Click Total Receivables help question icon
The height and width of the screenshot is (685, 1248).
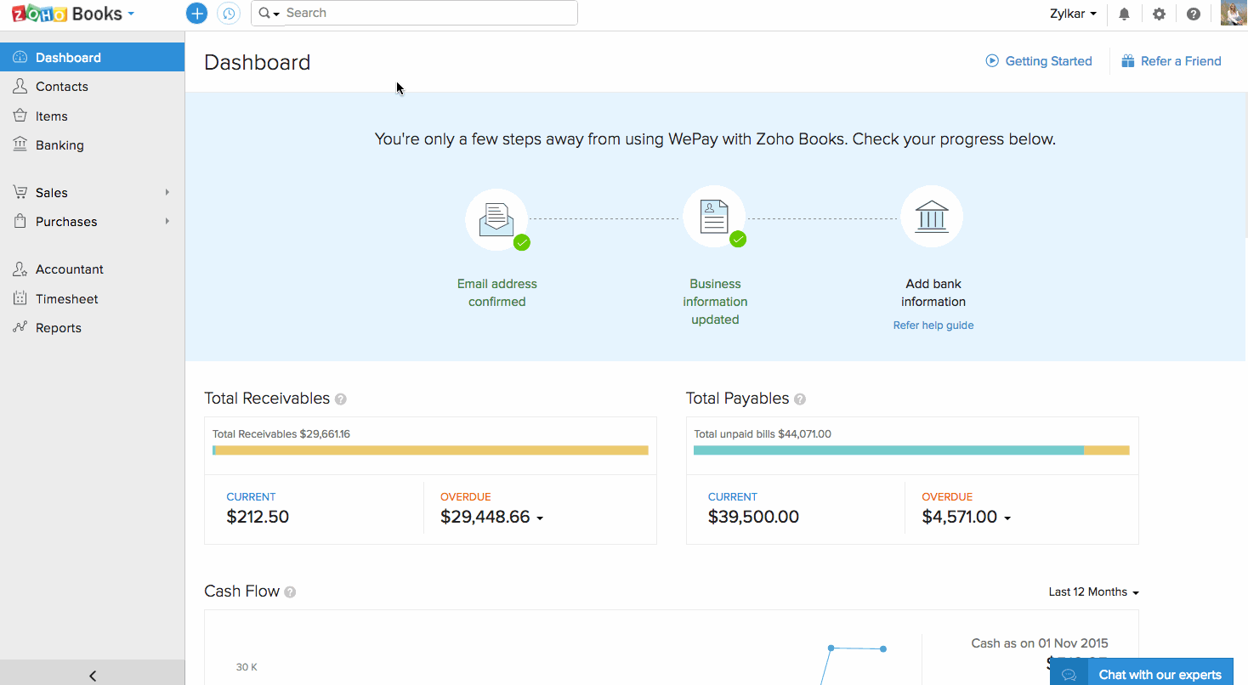341,399
